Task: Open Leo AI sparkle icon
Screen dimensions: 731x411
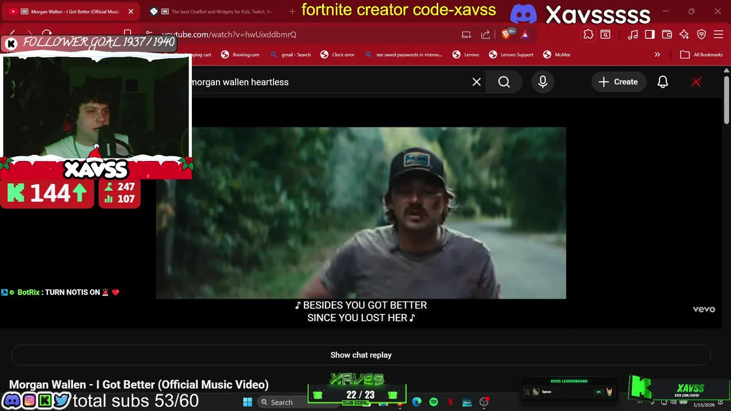Action: (684, 34)
